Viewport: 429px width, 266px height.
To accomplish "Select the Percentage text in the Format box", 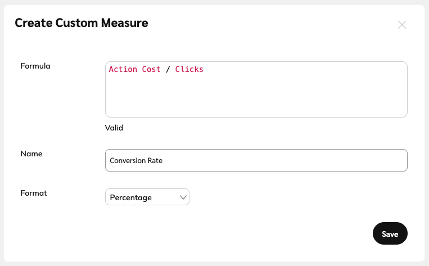I will (x=131, y=197).
